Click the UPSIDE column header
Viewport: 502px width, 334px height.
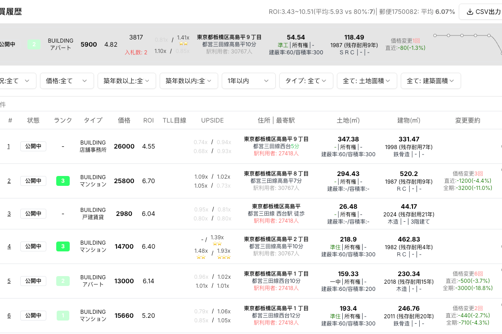pyautogui.click(x=212, y=120)
